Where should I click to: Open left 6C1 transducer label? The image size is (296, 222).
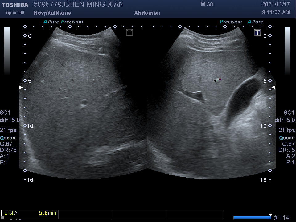(5, 113)
